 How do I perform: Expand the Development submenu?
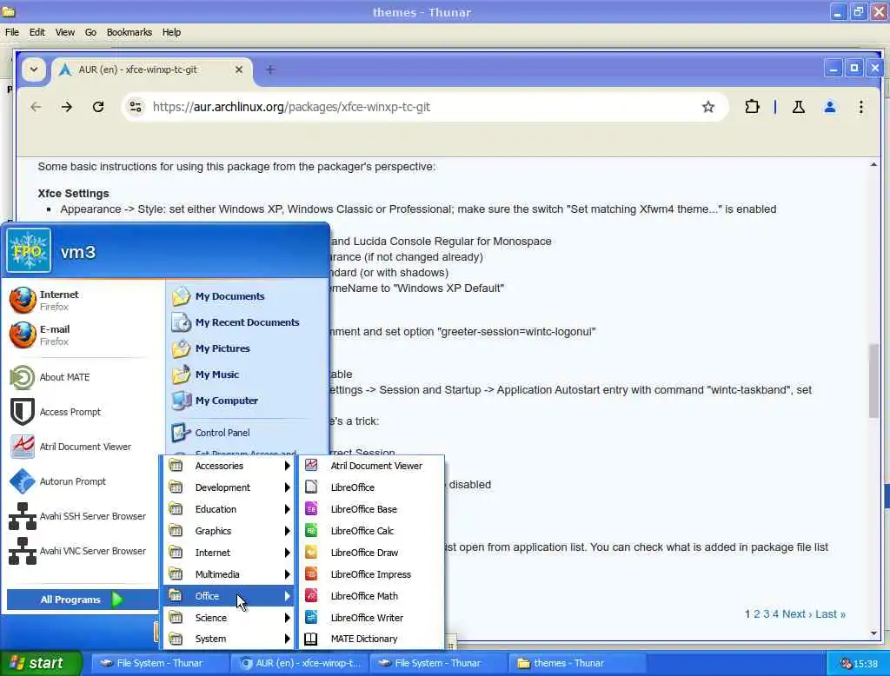(x=229, y=487)
